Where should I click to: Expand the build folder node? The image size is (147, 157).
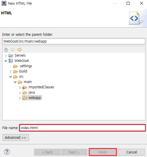pyautogui.click(x=11, y=72)
